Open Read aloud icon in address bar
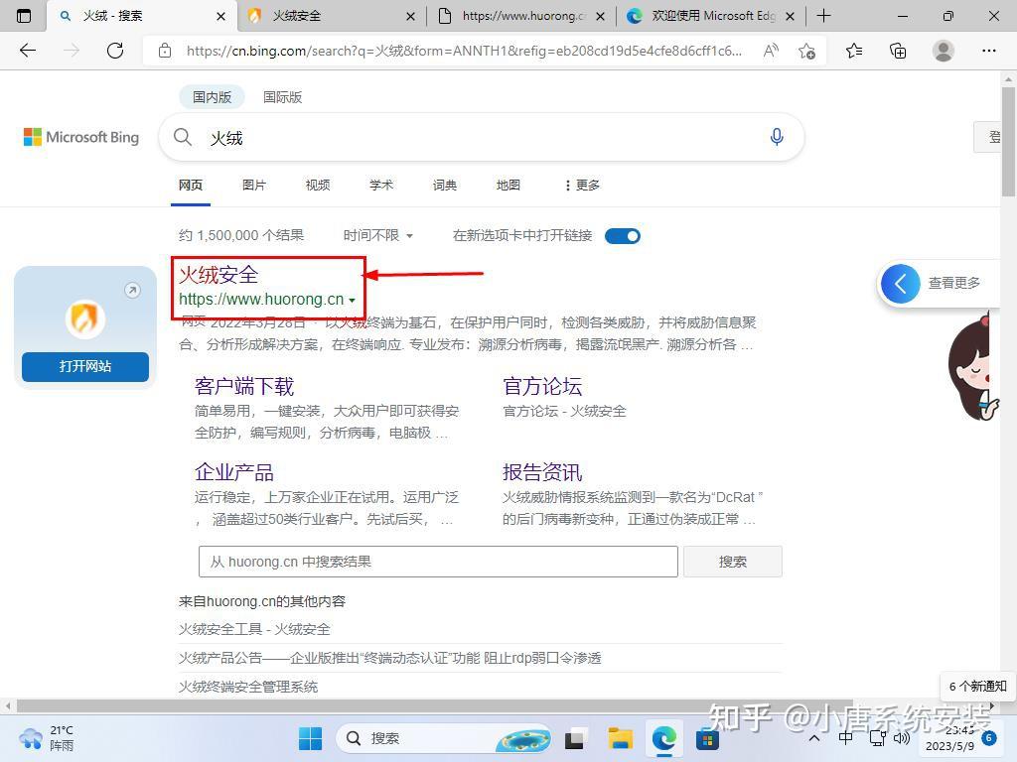 (771, 51)
